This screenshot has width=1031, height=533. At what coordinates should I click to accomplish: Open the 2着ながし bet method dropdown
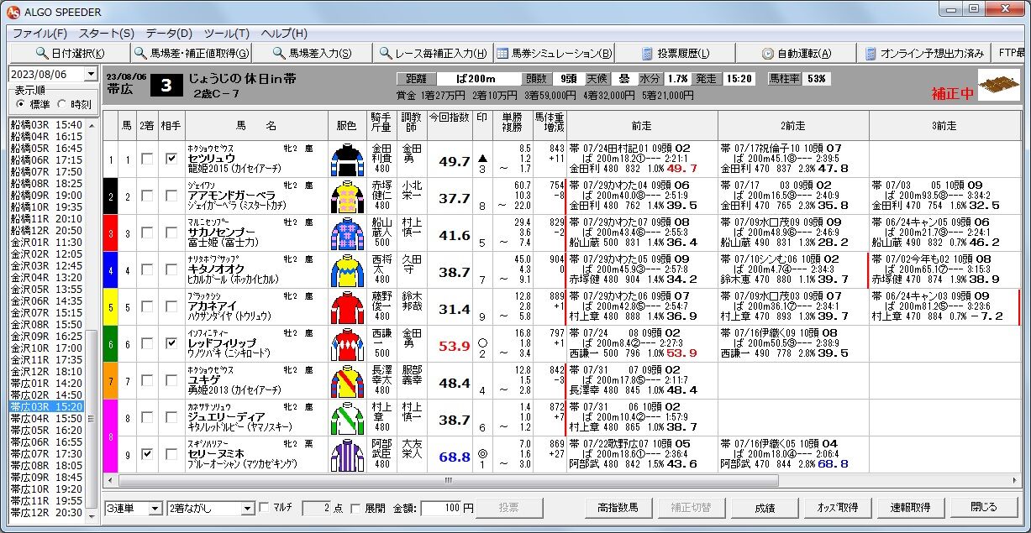tap(247, 508)
